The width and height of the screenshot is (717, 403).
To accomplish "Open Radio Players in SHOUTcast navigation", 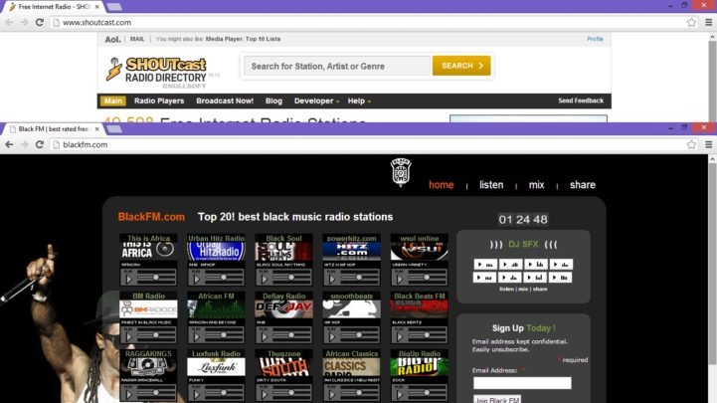I will (159, 101).
